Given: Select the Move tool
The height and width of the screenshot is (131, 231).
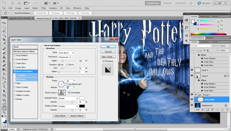Looking at the screenshot, I should click(x=4, y=23).
